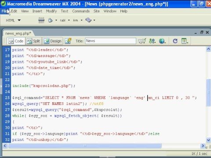Click the tabl tables button
Image resolution: width=211 pixels, height=158 pixels.
62,20
